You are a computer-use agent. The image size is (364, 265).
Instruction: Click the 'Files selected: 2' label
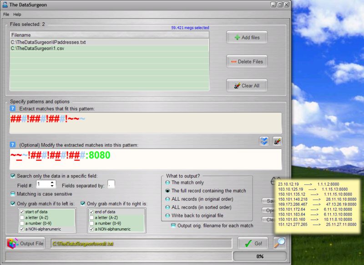[x=27, y=24]
